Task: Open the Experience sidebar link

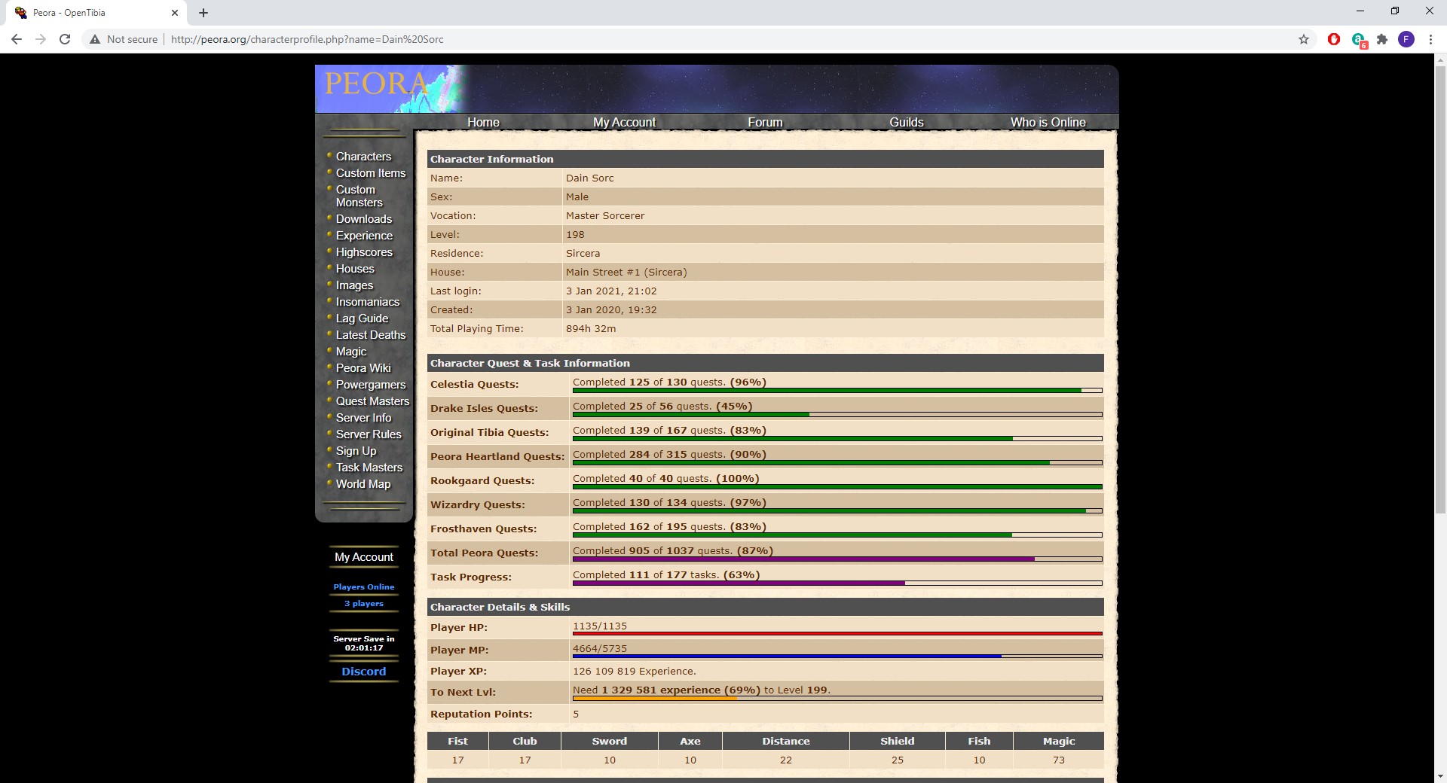Action: [364, 236]
